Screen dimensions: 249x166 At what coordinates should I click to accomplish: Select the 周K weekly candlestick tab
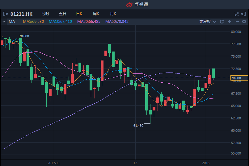(96, 14)
